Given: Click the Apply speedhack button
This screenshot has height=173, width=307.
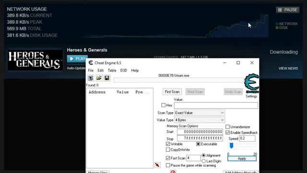Looking at the screenshot, I should pyautogui.click(x=242, y=159).
